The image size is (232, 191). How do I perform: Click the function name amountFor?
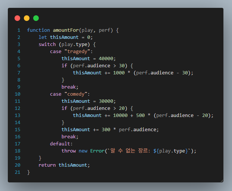pyautogui.click(x=66, y=30)
